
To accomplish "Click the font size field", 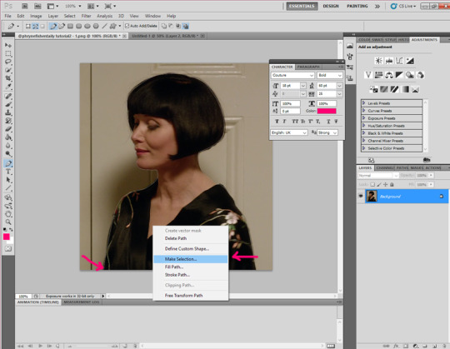I will (291, 86).
